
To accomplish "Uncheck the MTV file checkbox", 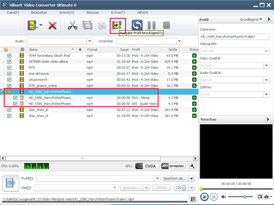I will [9, 68].
